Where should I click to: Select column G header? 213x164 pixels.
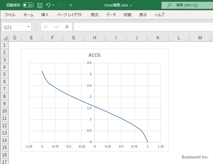(x=73, y=38)
